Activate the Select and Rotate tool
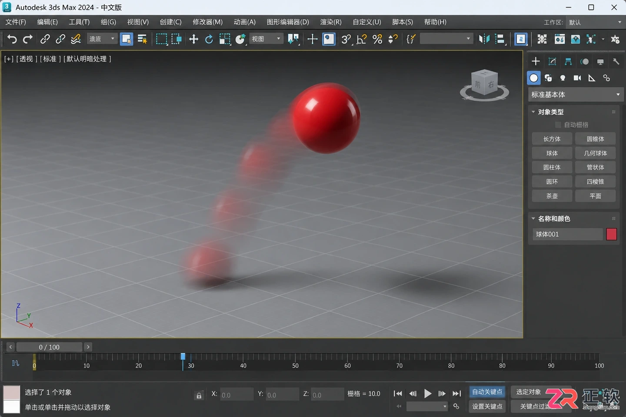 (209, 39)
